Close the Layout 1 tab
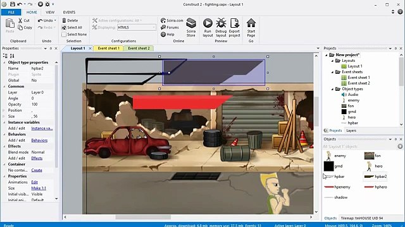The image size is (405, 227). pyautogui.click(x=90, y=49)
